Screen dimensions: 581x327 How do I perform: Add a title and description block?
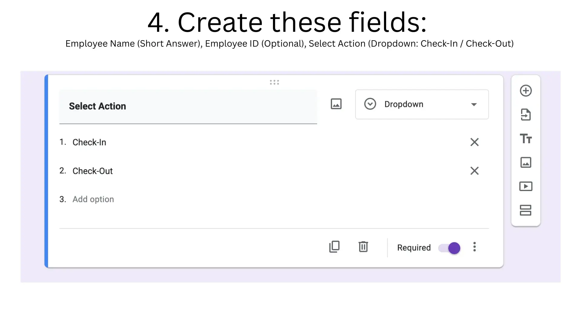pos(526,139)
